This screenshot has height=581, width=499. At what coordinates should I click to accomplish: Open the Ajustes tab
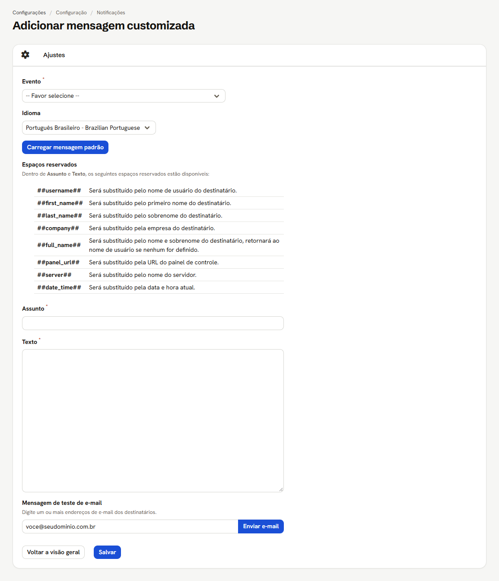[54, 55]
